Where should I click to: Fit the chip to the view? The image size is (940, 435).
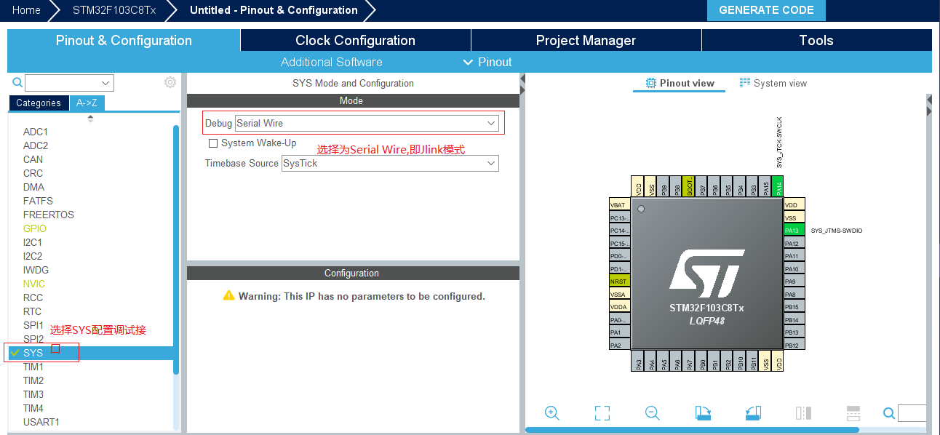(x=602, y=413)
